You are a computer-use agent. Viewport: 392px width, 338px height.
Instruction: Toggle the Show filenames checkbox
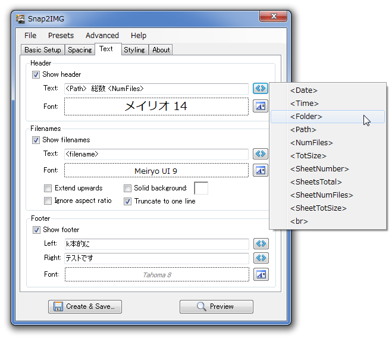tap(36, 140)
